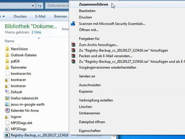Open the '2 Orte' library locations link
The image size is (185, 139).
pyautogui.click(x=36, y=32)
